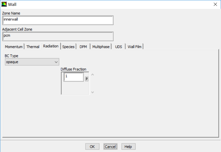The width and height of the screenshot is (221, 152).
Task: Click the BC Type label
Action: pos(12,56)
